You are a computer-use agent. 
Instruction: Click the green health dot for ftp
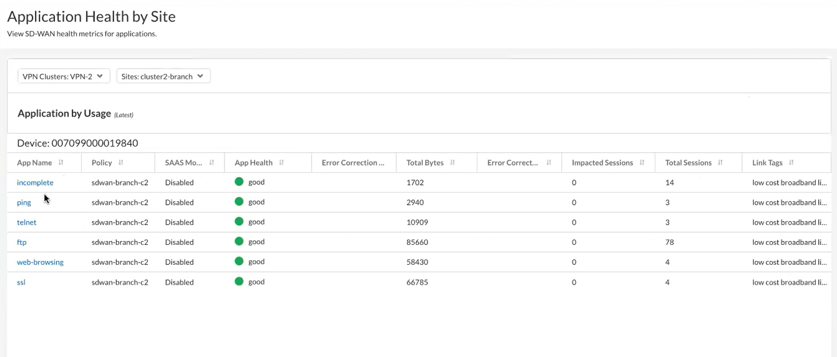pos(239,242)
